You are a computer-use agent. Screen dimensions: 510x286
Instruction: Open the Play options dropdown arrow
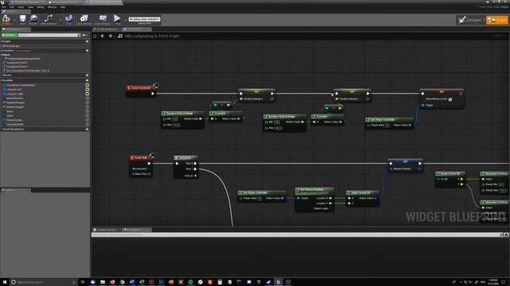126,20
